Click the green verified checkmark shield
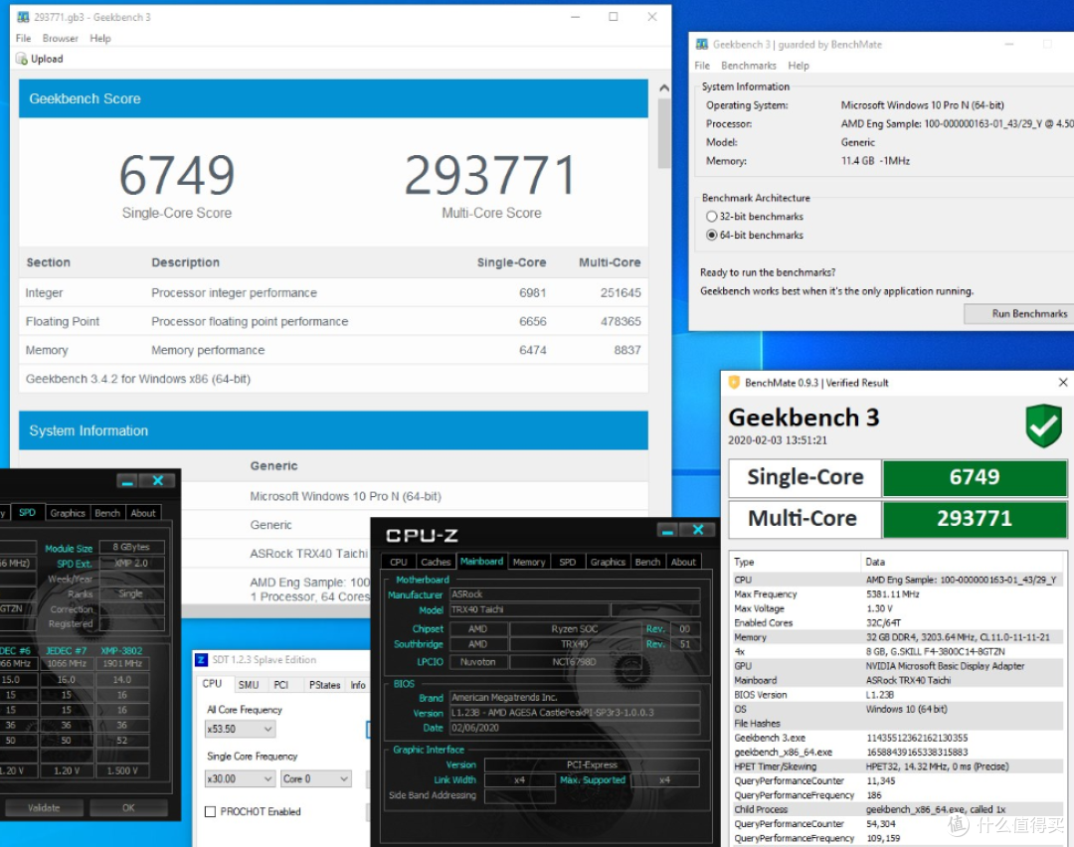This screenshot has width=1074, height=847. [1043, 425]
